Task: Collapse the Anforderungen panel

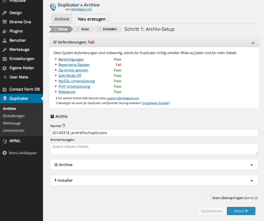Action: pyautogui.click(x=253, y=42)
